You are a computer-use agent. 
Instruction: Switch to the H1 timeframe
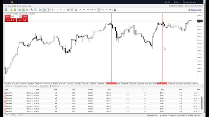click(95, 10)
